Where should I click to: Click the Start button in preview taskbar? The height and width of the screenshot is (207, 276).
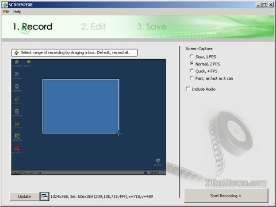(16, 172)
